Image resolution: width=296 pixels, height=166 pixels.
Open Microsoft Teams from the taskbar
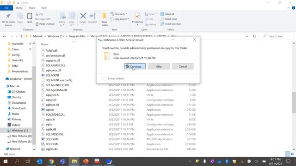click(63, 161)
